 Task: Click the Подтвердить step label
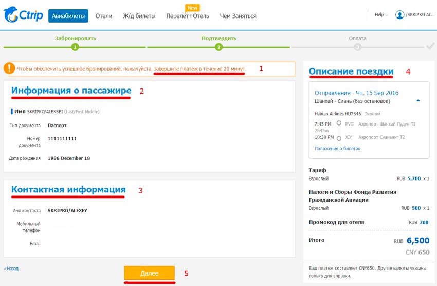tap(219, 38)
